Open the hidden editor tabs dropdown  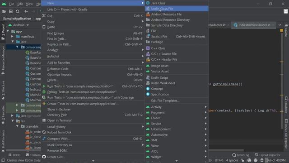click(x=280, y=25)
